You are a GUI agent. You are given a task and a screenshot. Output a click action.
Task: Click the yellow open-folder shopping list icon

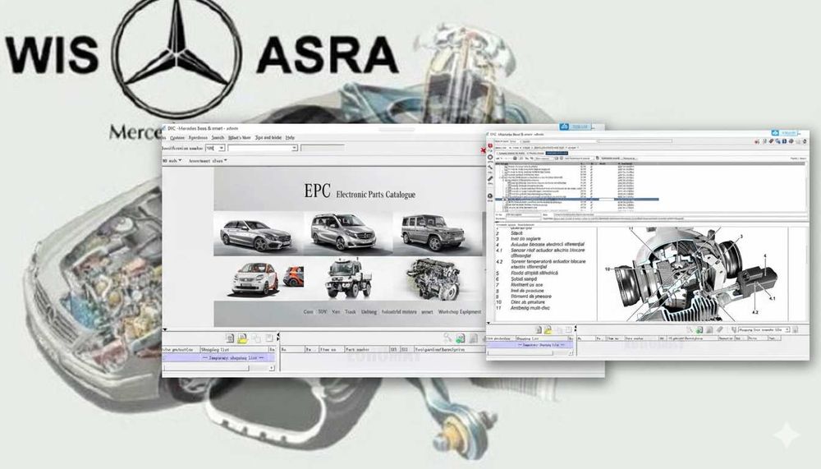point(242,338)
